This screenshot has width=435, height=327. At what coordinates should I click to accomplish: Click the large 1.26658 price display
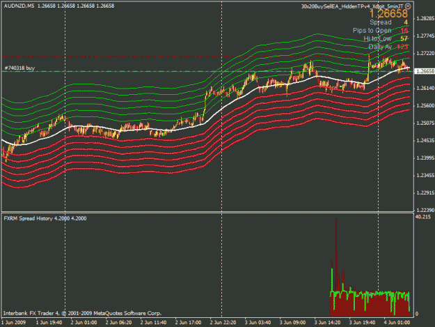point(388,14)
